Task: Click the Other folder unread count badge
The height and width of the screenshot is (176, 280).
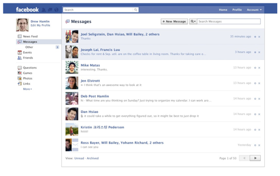Action: click(57, 47)
